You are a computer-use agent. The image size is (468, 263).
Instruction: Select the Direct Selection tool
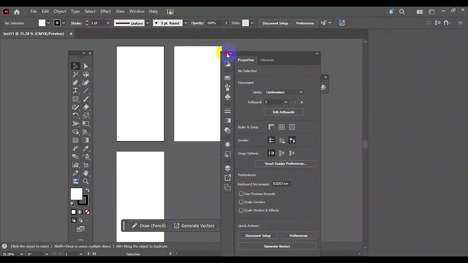coord(86,66)
